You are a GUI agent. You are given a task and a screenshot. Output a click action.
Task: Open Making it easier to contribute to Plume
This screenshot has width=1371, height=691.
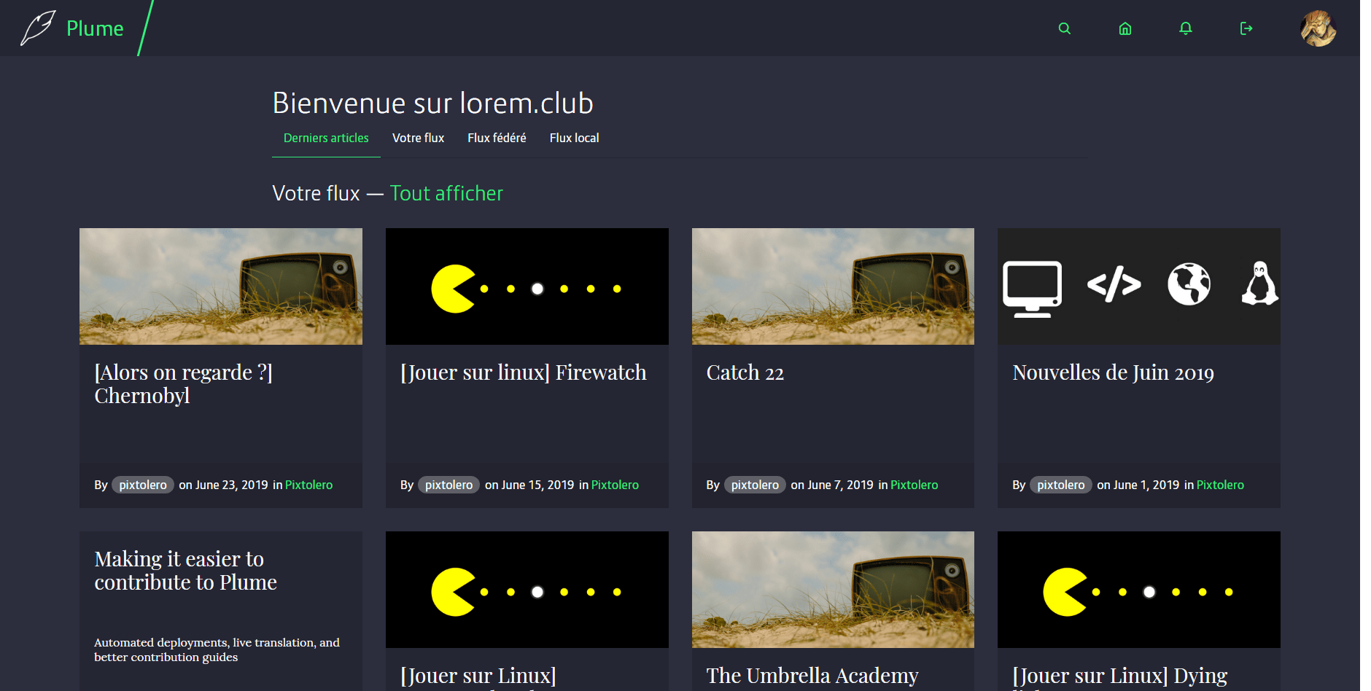[x=185, y=571]
